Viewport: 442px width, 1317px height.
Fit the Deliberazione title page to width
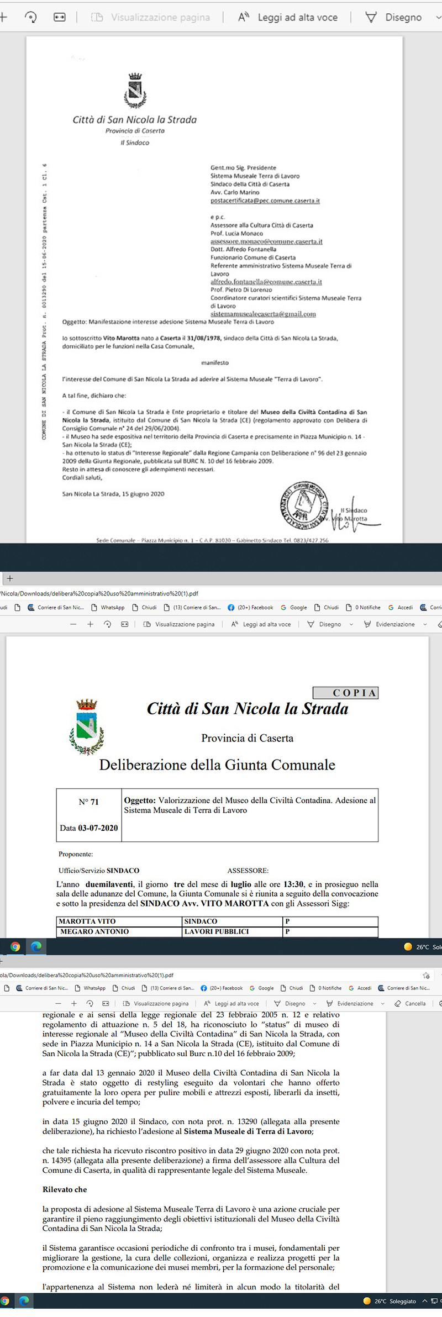coord(124,624)
